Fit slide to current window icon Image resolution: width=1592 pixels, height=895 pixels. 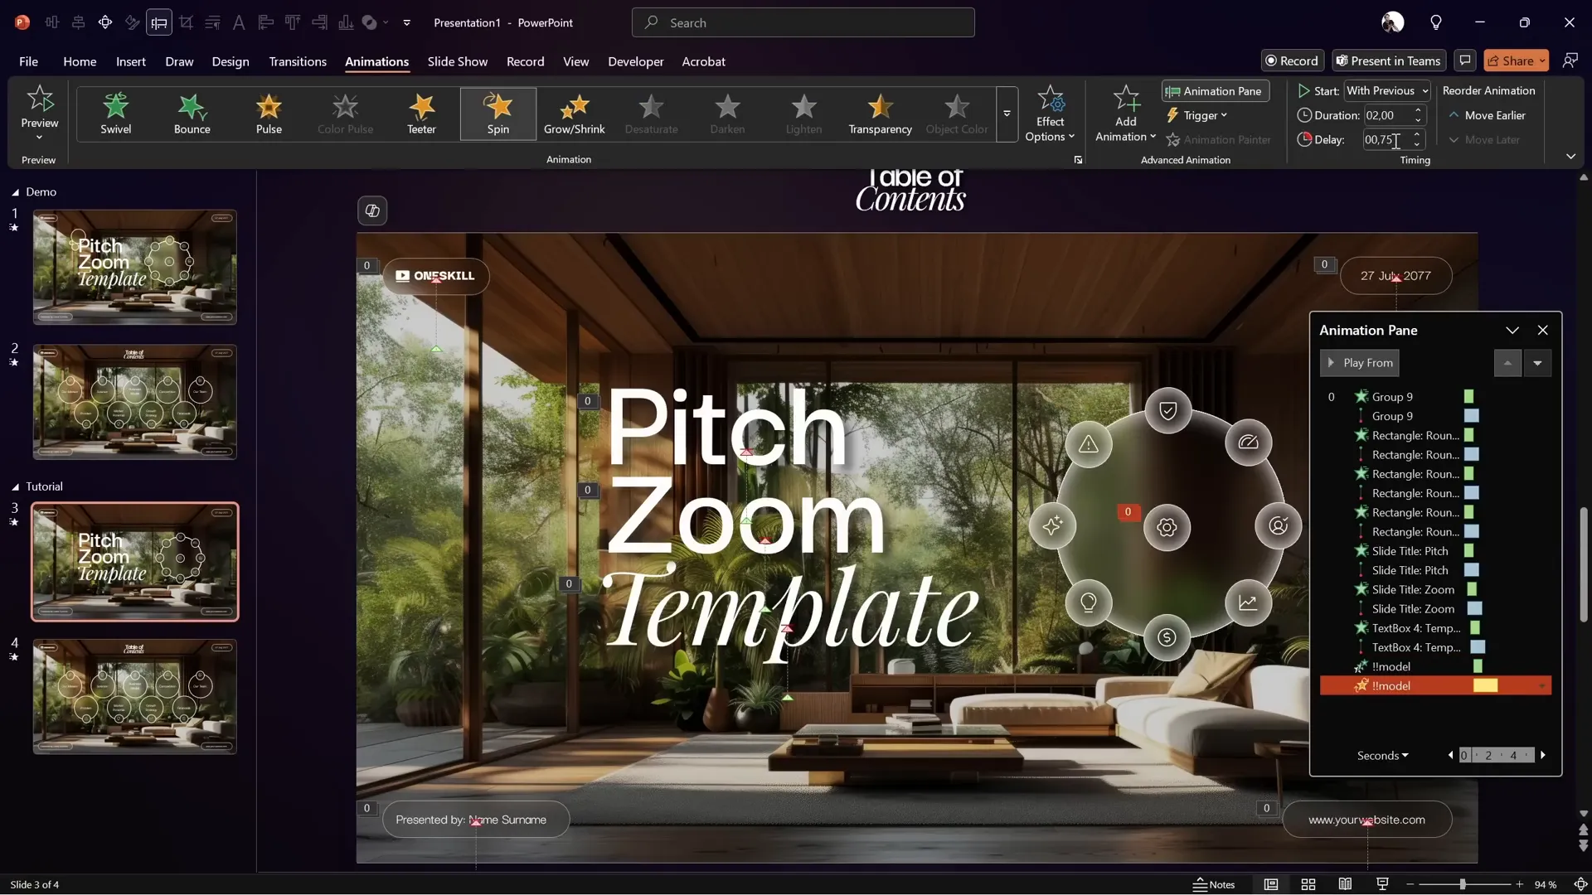(1580, 884)
